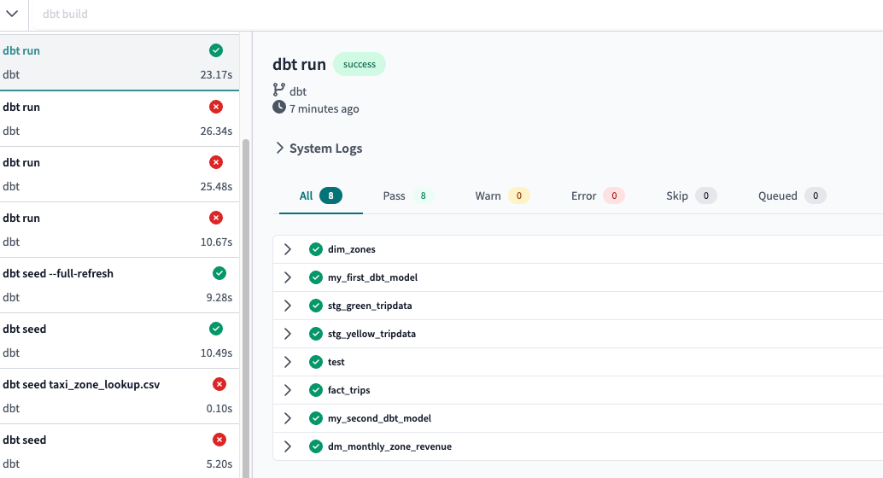Click the run history list scrollbar
Screen dimensions: 883x478
(246, 308)
